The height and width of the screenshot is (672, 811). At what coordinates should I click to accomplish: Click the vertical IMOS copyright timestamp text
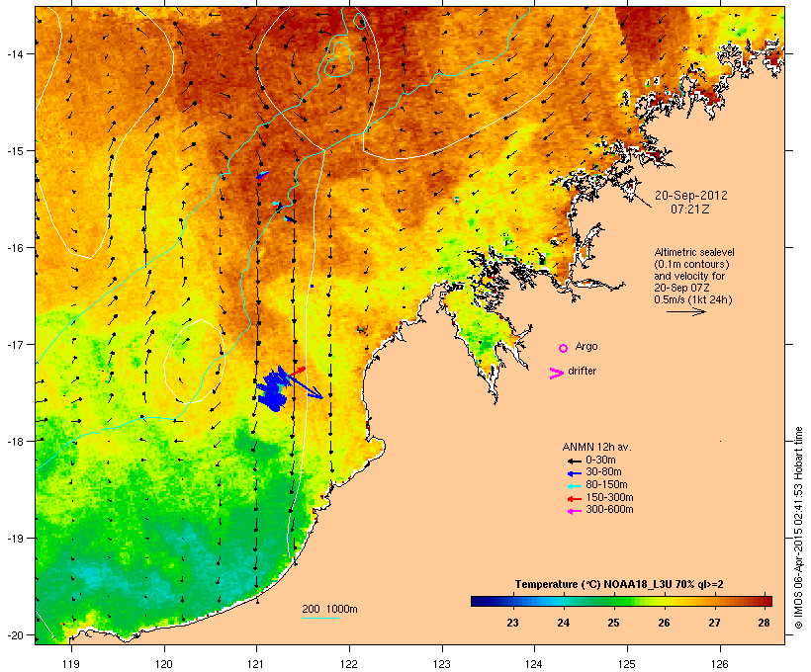click(x=798, y=529)
